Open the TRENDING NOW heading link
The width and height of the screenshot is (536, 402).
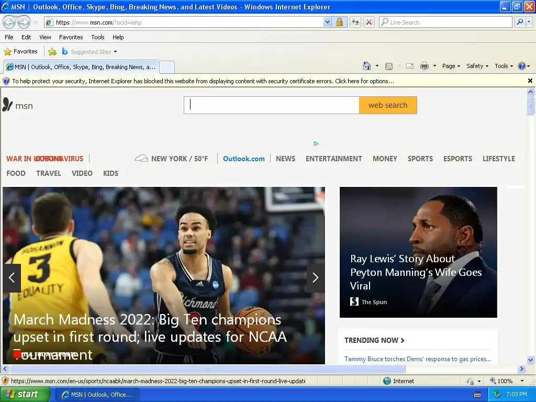[374, 340]
